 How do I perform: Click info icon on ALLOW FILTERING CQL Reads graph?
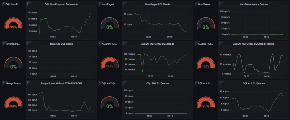click(124, 42)
